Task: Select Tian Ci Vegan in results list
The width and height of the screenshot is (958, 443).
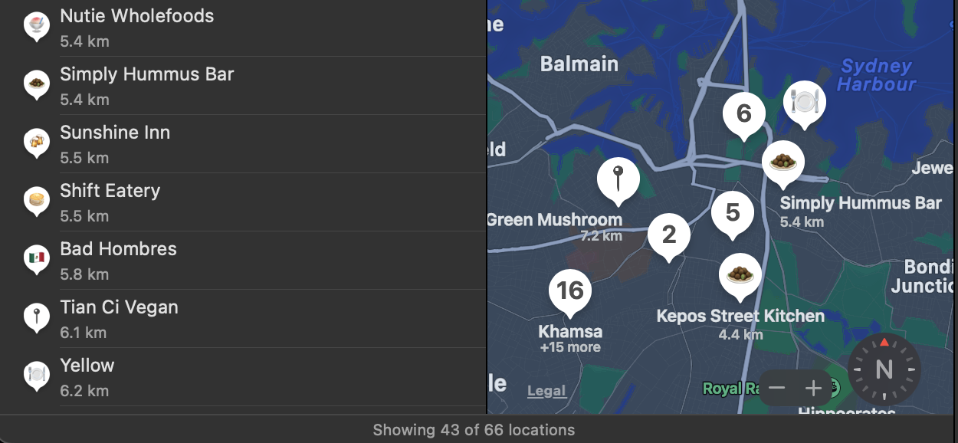Action: tap(244, 318)
